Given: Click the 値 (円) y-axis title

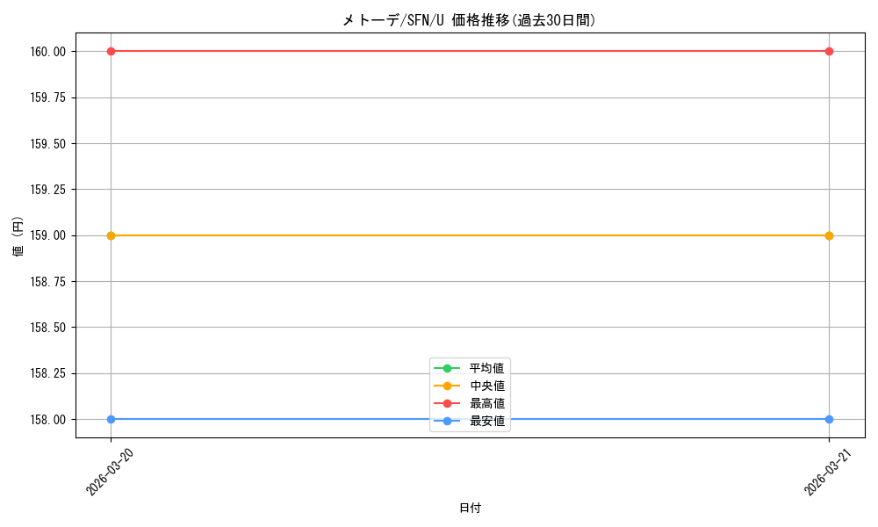Looking at the screenshot, I should (x=18, y=235).
